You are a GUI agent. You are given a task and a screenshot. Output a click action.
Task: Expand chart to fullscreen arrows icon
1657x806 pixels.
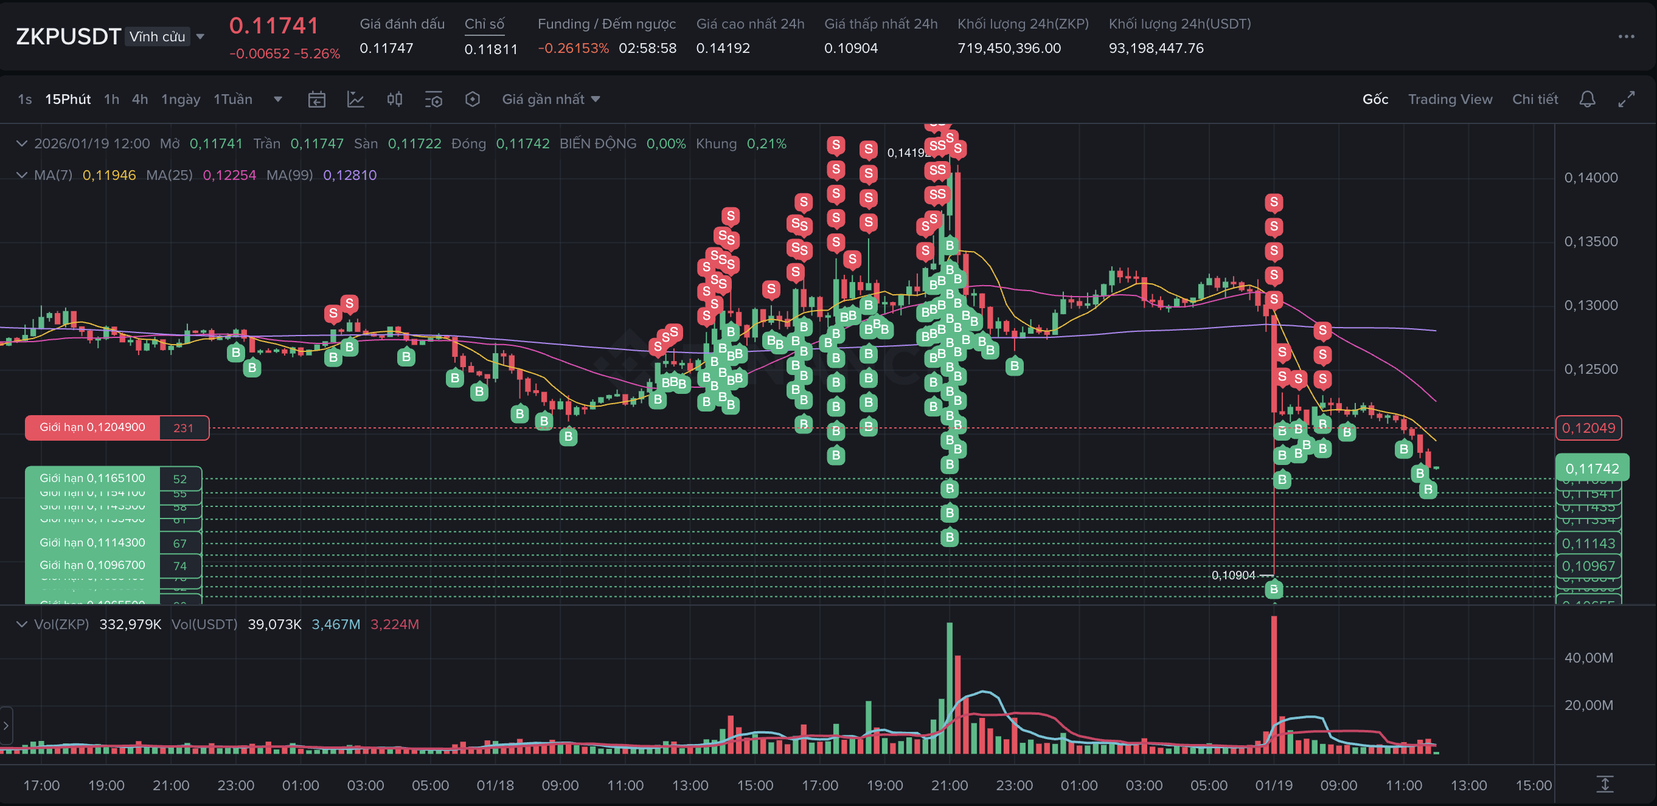point(1626,99)
